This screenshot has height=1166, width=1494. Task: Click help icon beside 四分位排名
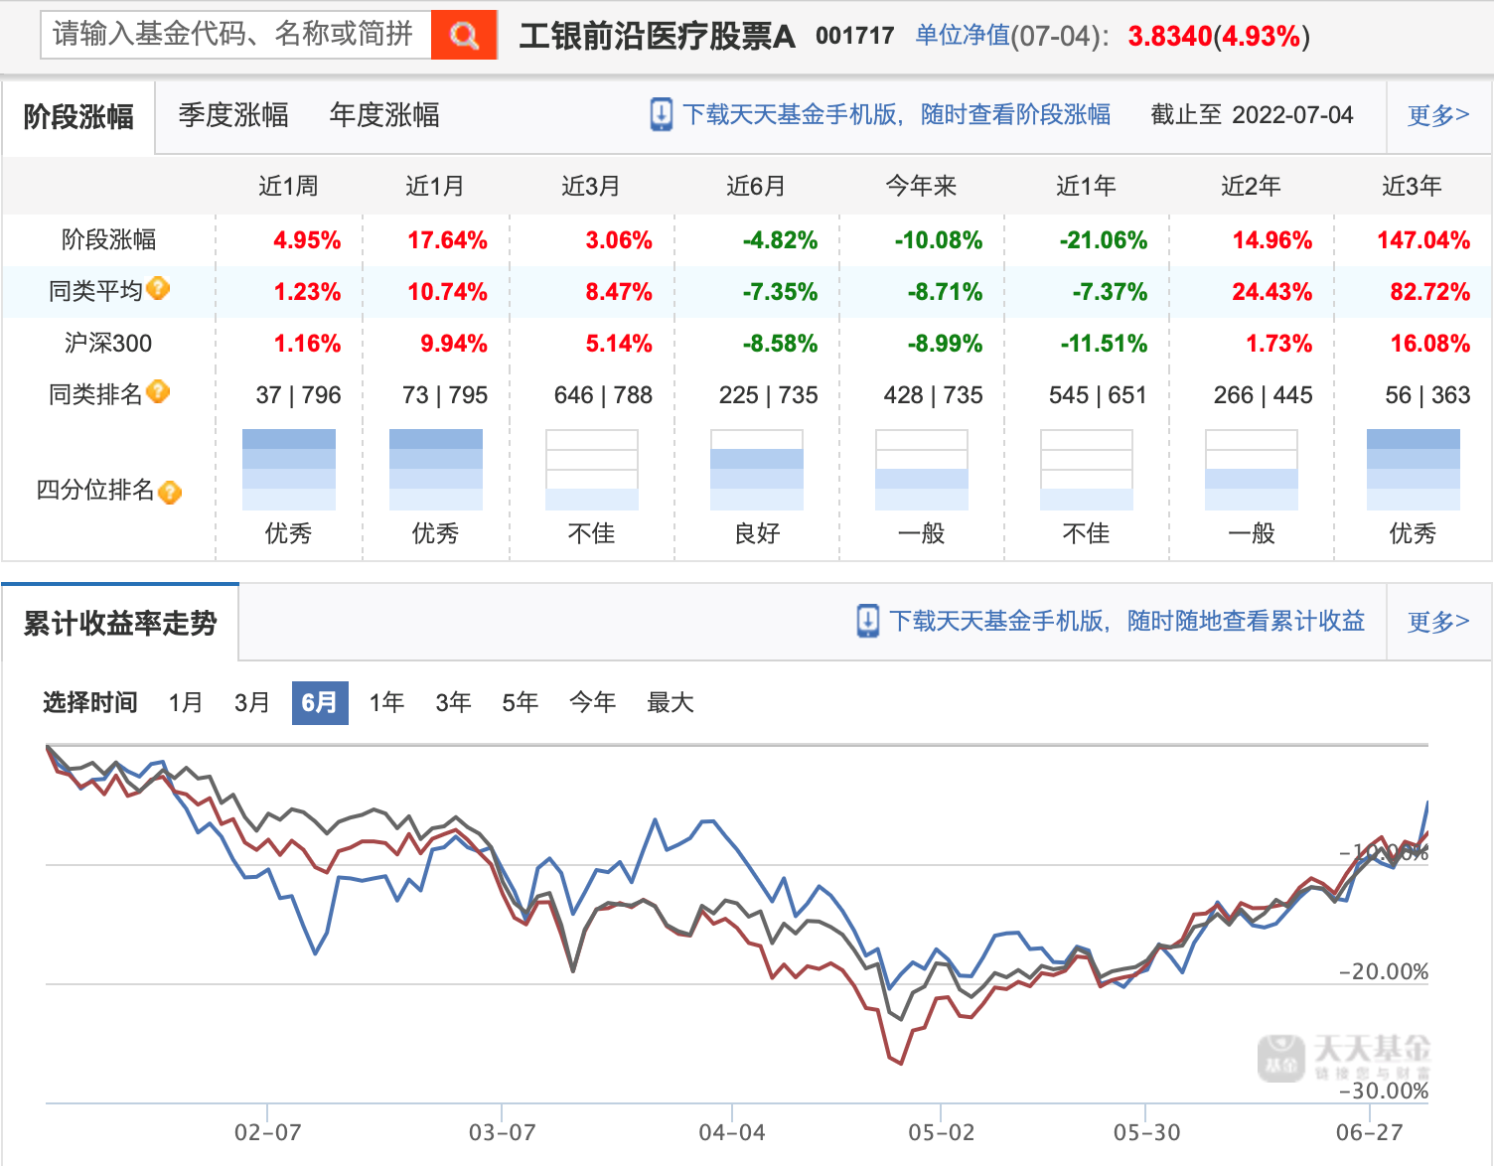point(170,492)
